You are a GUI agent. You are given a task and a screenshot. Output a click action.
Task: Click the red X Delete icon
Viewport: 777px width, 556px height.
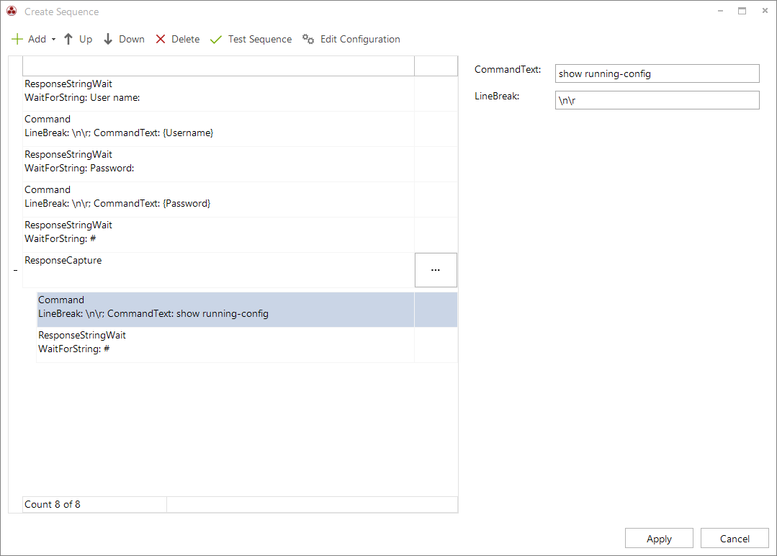pyautogui.click(x=161, y=39)
